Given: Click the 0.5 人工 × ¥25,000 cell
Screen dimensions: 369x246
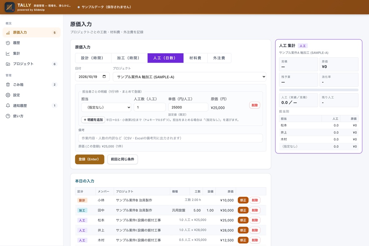Looking at the screenshot, I should 193,240.
